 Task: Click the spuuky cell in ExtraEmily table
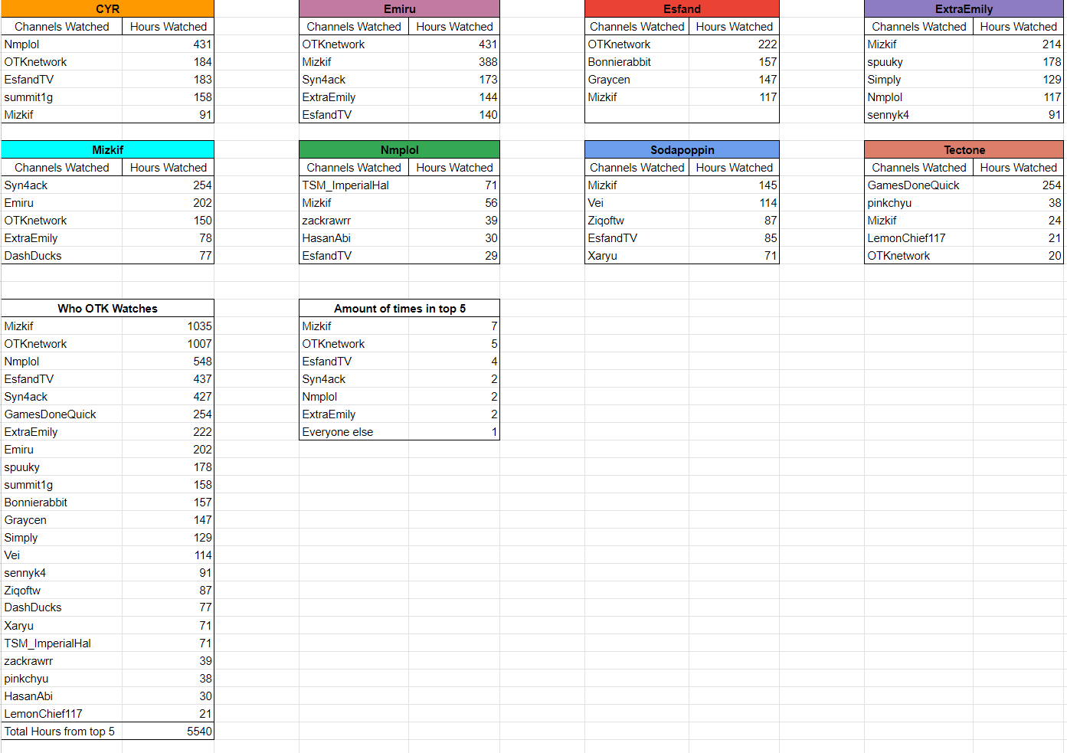coord(918,61)
